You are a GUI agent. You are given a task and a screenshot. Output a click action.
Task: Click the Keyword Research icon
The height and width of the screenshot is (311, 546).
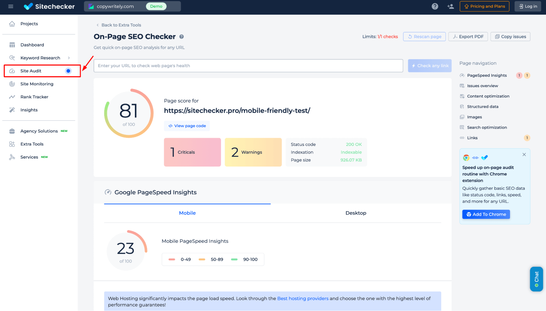pos(12,58)
